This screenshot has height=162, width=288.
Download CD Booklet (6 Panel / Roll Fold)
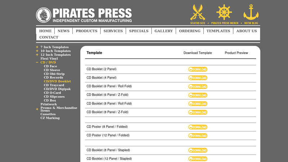[198, 86]
